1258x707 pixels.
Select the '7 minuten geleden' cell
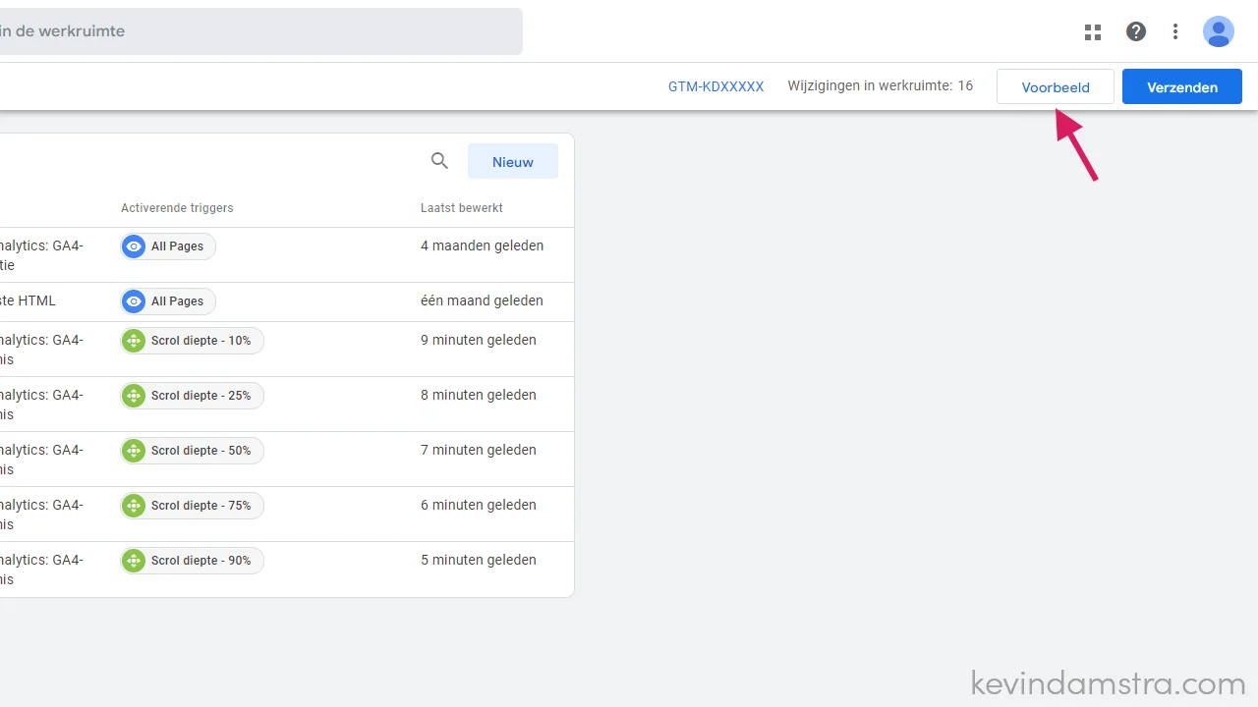coord(479,450)
